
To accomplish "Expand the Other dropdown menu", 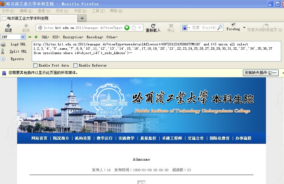I will click(112, 37).
